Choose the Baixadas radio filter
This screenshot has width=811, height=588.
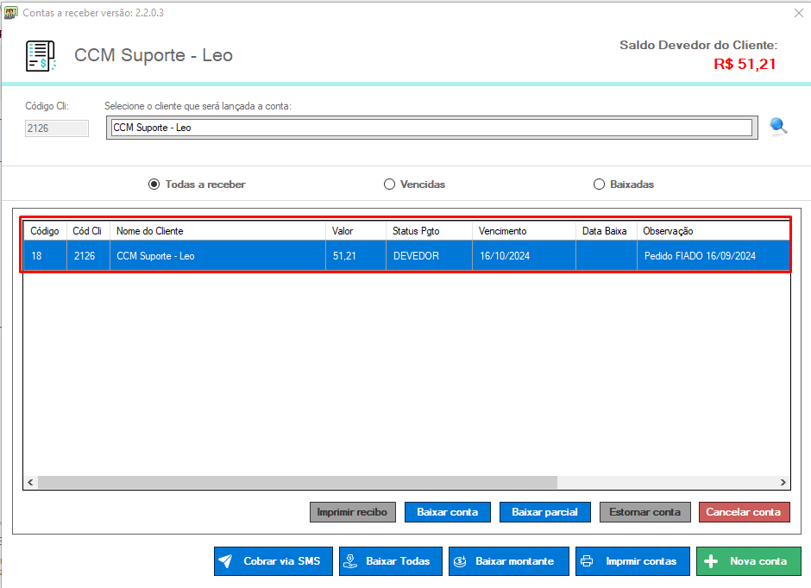[x=600, y=185]
